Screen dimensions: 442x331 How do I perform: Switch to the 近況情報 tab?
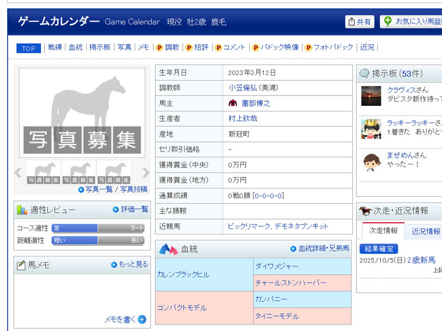[x=425, y=231]
